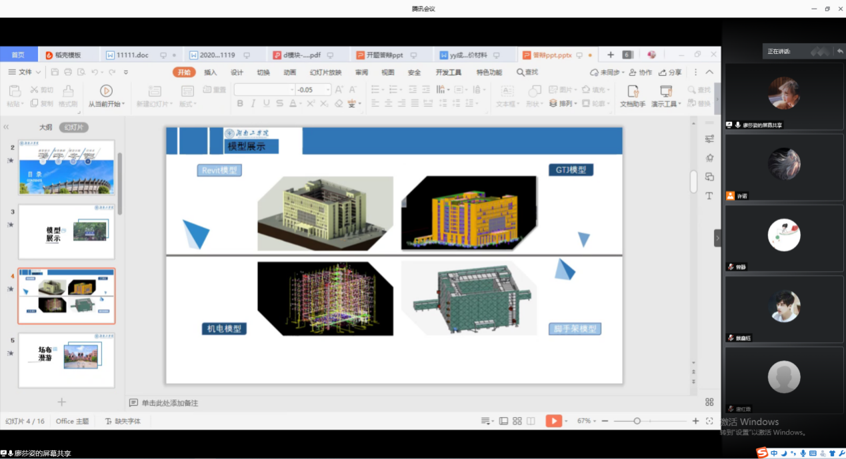This screenshot has width=846, height=459.
Task: Open the 演示工具 icon in the ribbon
Action: (x=665, y=91)
